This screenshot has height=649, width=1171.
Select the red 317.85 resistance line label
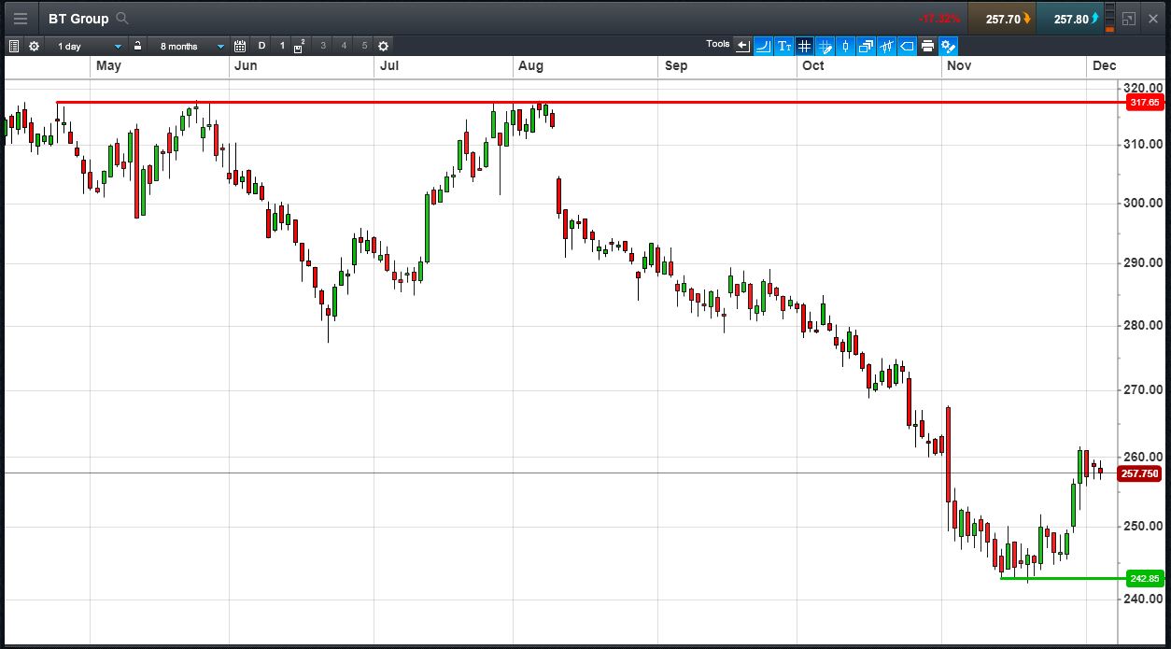1144,103
